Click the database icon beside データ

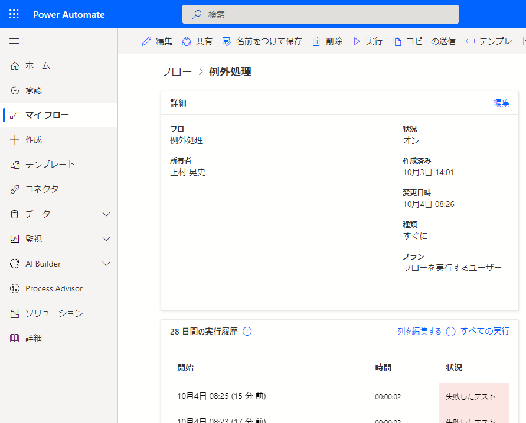pyautogui.click(x=15, y=214)
